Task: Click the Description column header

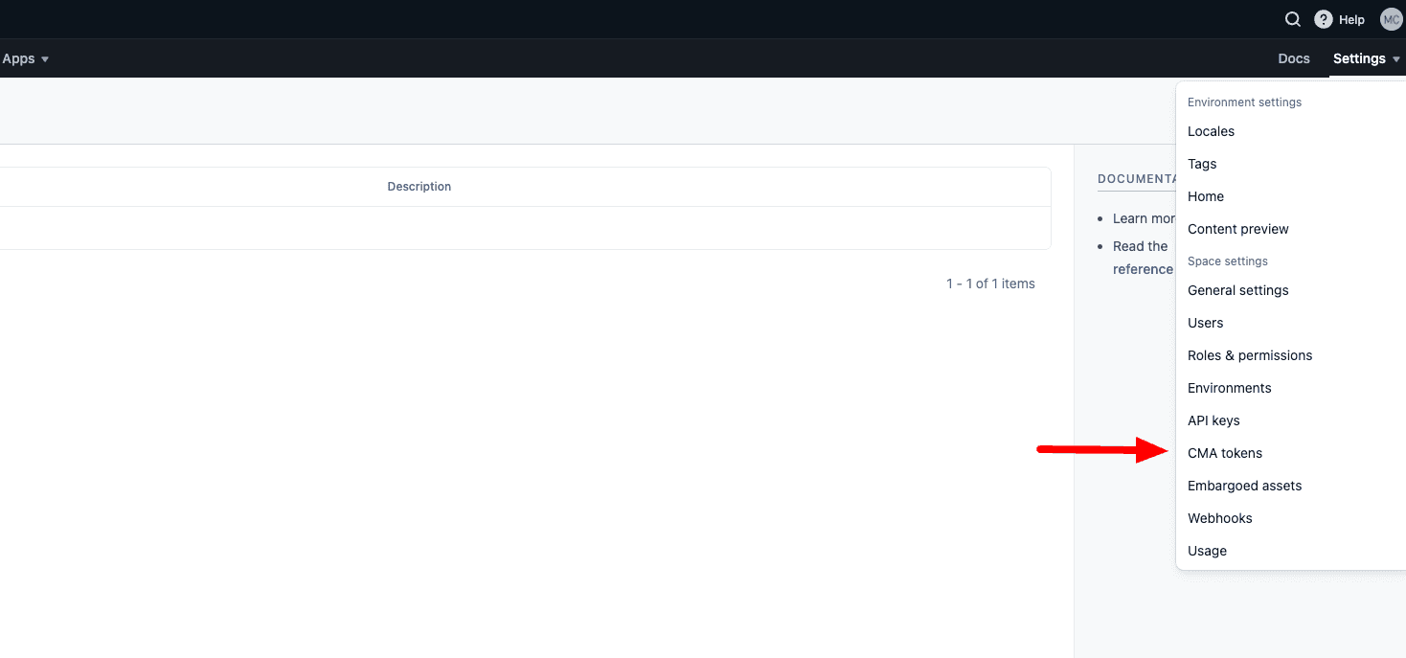Action: 419,186
